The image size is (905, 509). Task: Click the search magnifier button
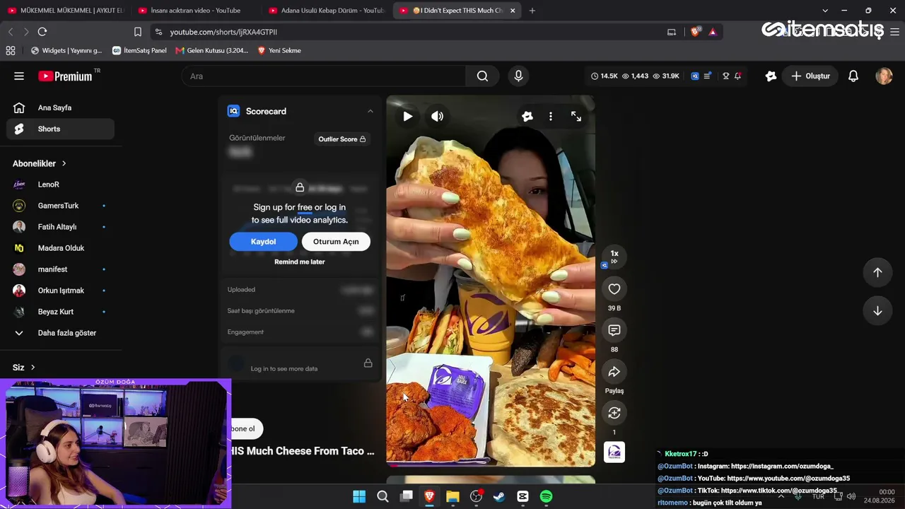(x=482, y=76)
